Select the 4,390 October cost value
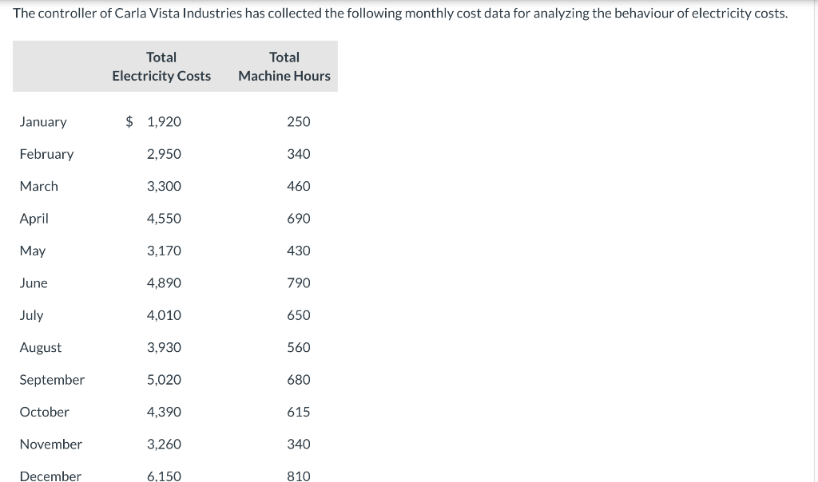The width and height of the screenshot is (818, 482). [x=164, y=412]
